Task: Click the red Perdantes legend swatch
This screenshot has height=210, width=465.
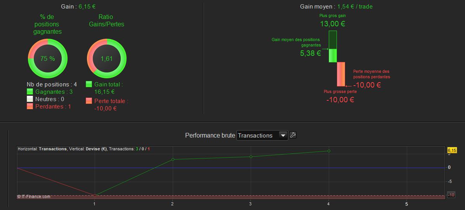Action: coord(30,106)
